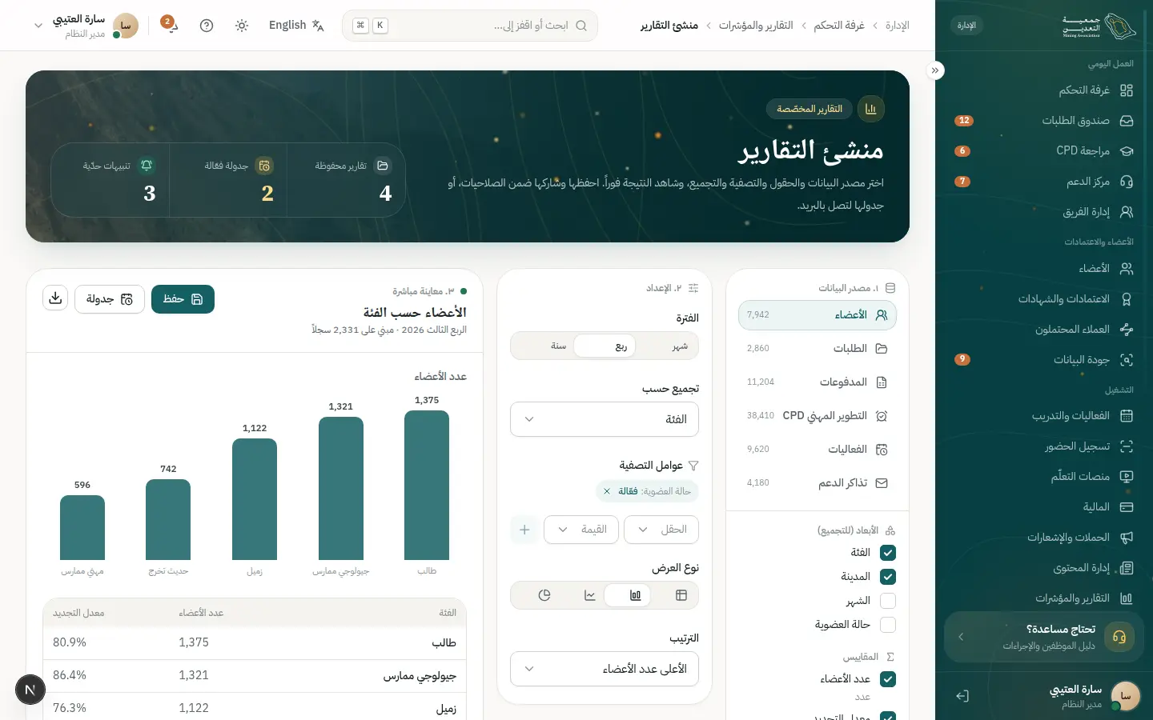Open the تقارير محفوظة stat card
The width and height of the screenshot is (1153, 720).
tap(346, 180)
